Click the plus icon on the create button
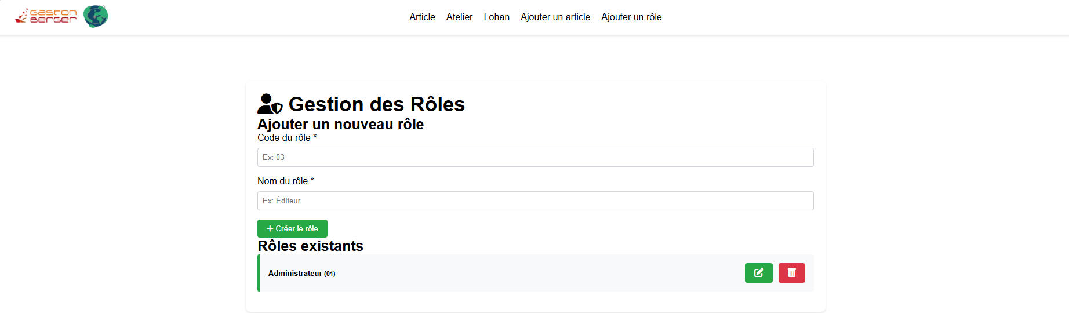 pos(270,229)
